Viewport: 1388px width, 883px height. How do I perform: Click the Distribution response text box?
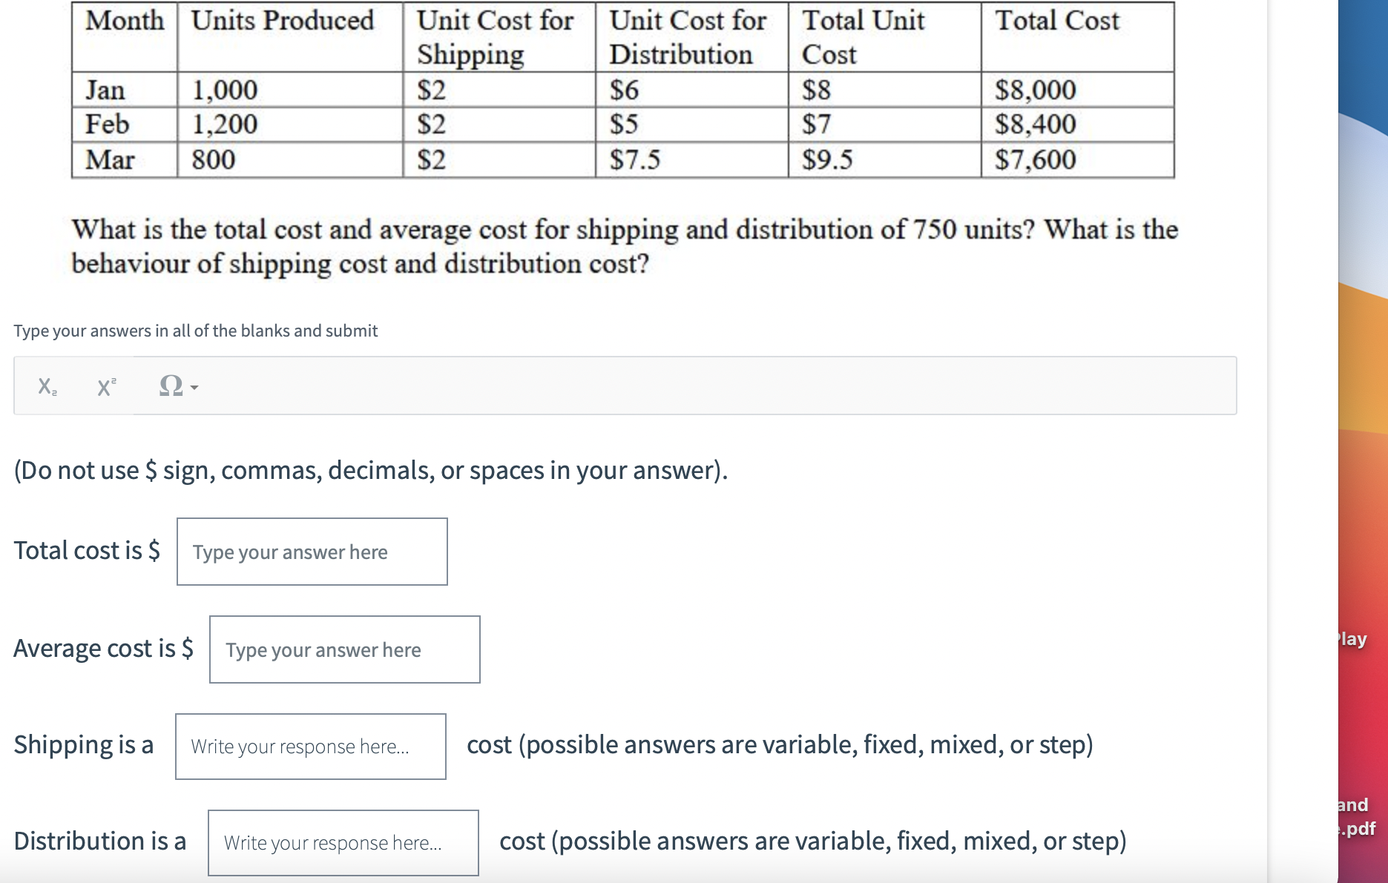click(x=343, y=843)
